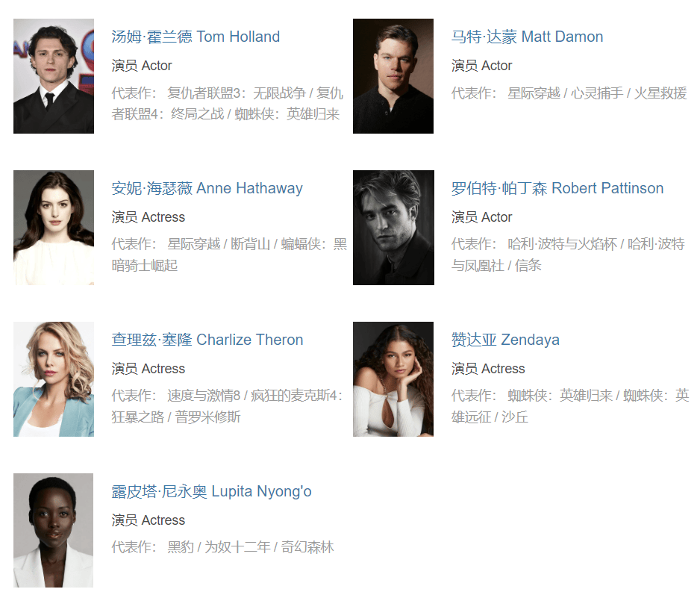Click the portrait thumbnail beside the Charlize Theron entry
The height and width of the screenshot is (592, 697).
point(54,379)
